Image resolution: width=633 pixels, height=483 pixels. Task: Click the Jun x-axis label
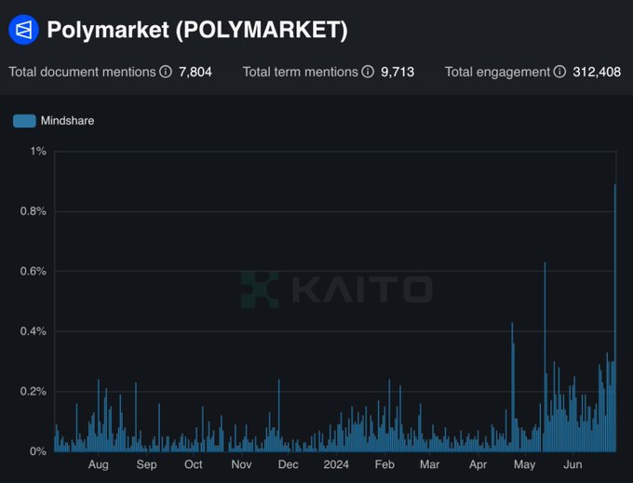coord(572,464)
